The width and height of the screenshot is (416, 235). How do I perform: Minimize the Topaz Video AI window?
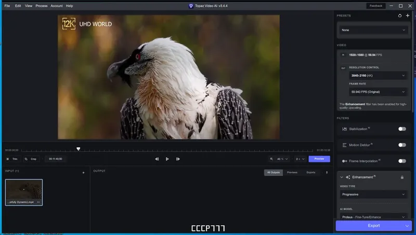[391, 6]
